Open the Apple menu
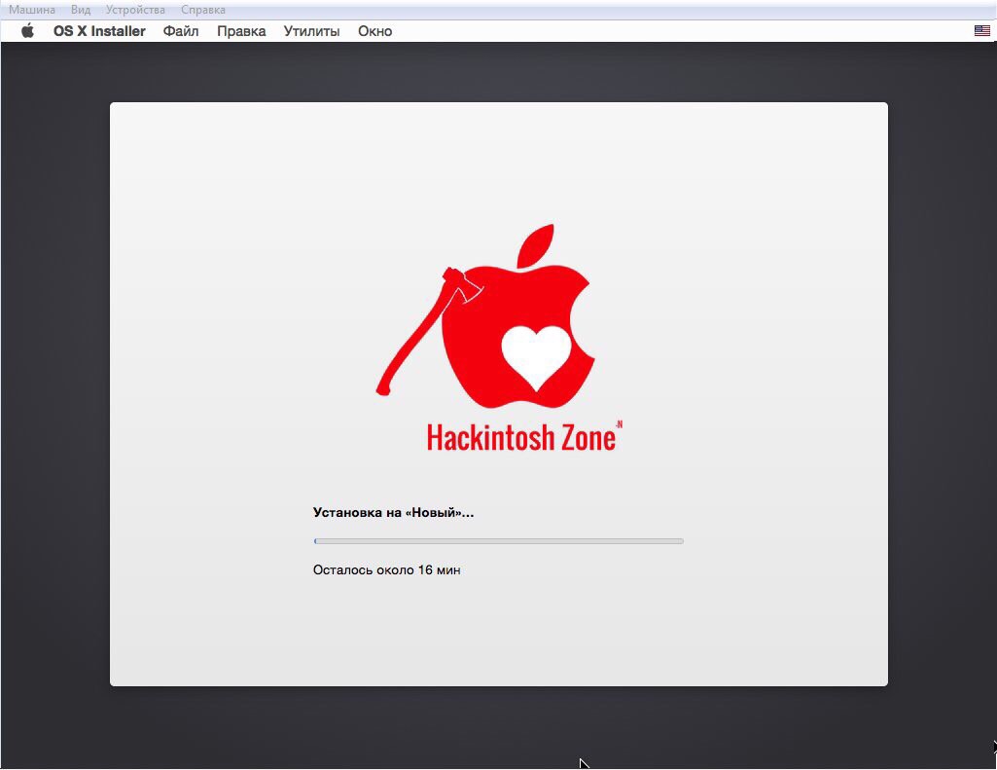Image resolution: width=997 pixels, height=770 pixels. [27, 30]
